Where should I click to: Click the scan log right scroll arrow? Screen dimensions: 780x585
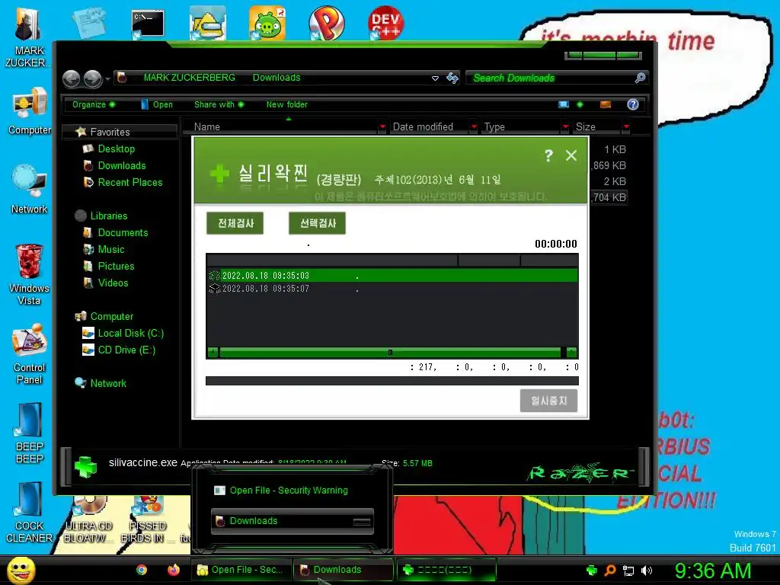point(572,352)
